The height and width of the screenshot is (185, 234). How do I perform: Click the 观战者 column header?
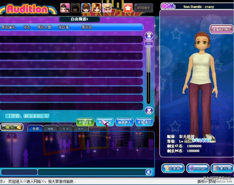(64, 27)
